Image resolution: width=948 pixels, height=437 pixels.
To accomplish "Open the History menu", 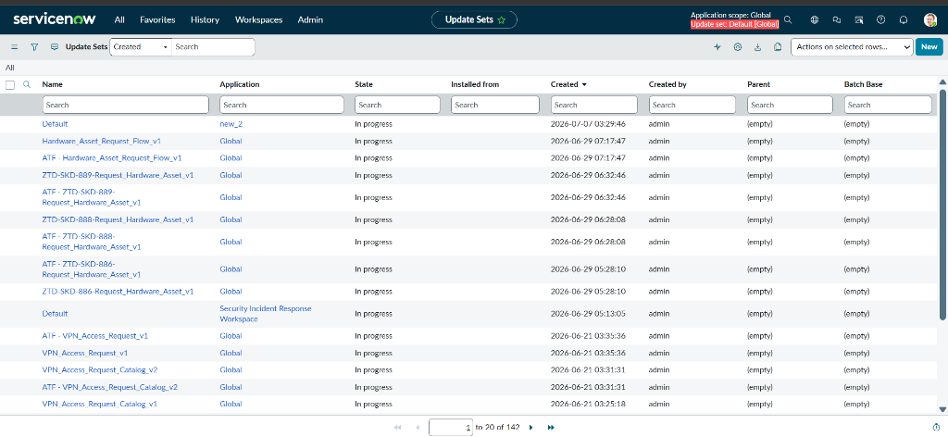I will [x=205, y=20].
